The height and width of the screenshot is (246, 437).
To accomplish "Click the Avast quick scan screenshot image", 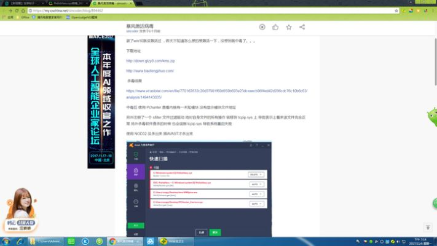I will (199, 189).
